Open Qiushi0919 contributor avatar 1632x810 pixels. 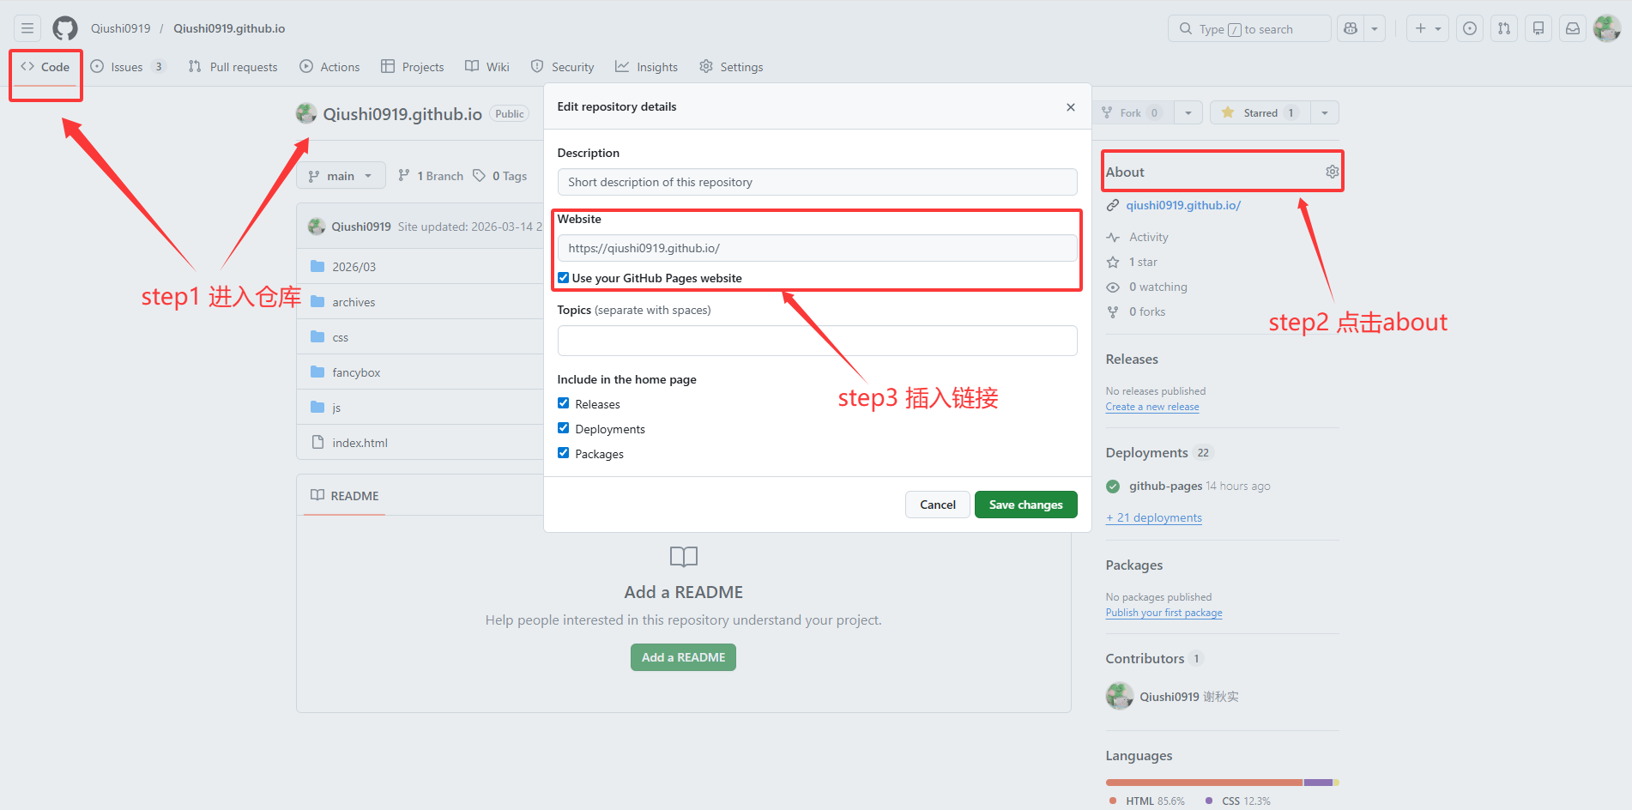point(1120,696)
